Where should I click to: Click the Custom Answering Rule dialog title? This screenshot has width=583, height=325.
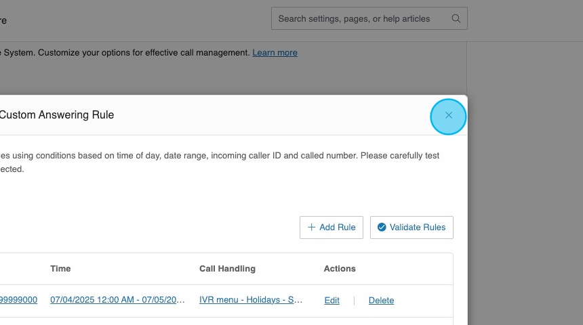tap(57, 115)
